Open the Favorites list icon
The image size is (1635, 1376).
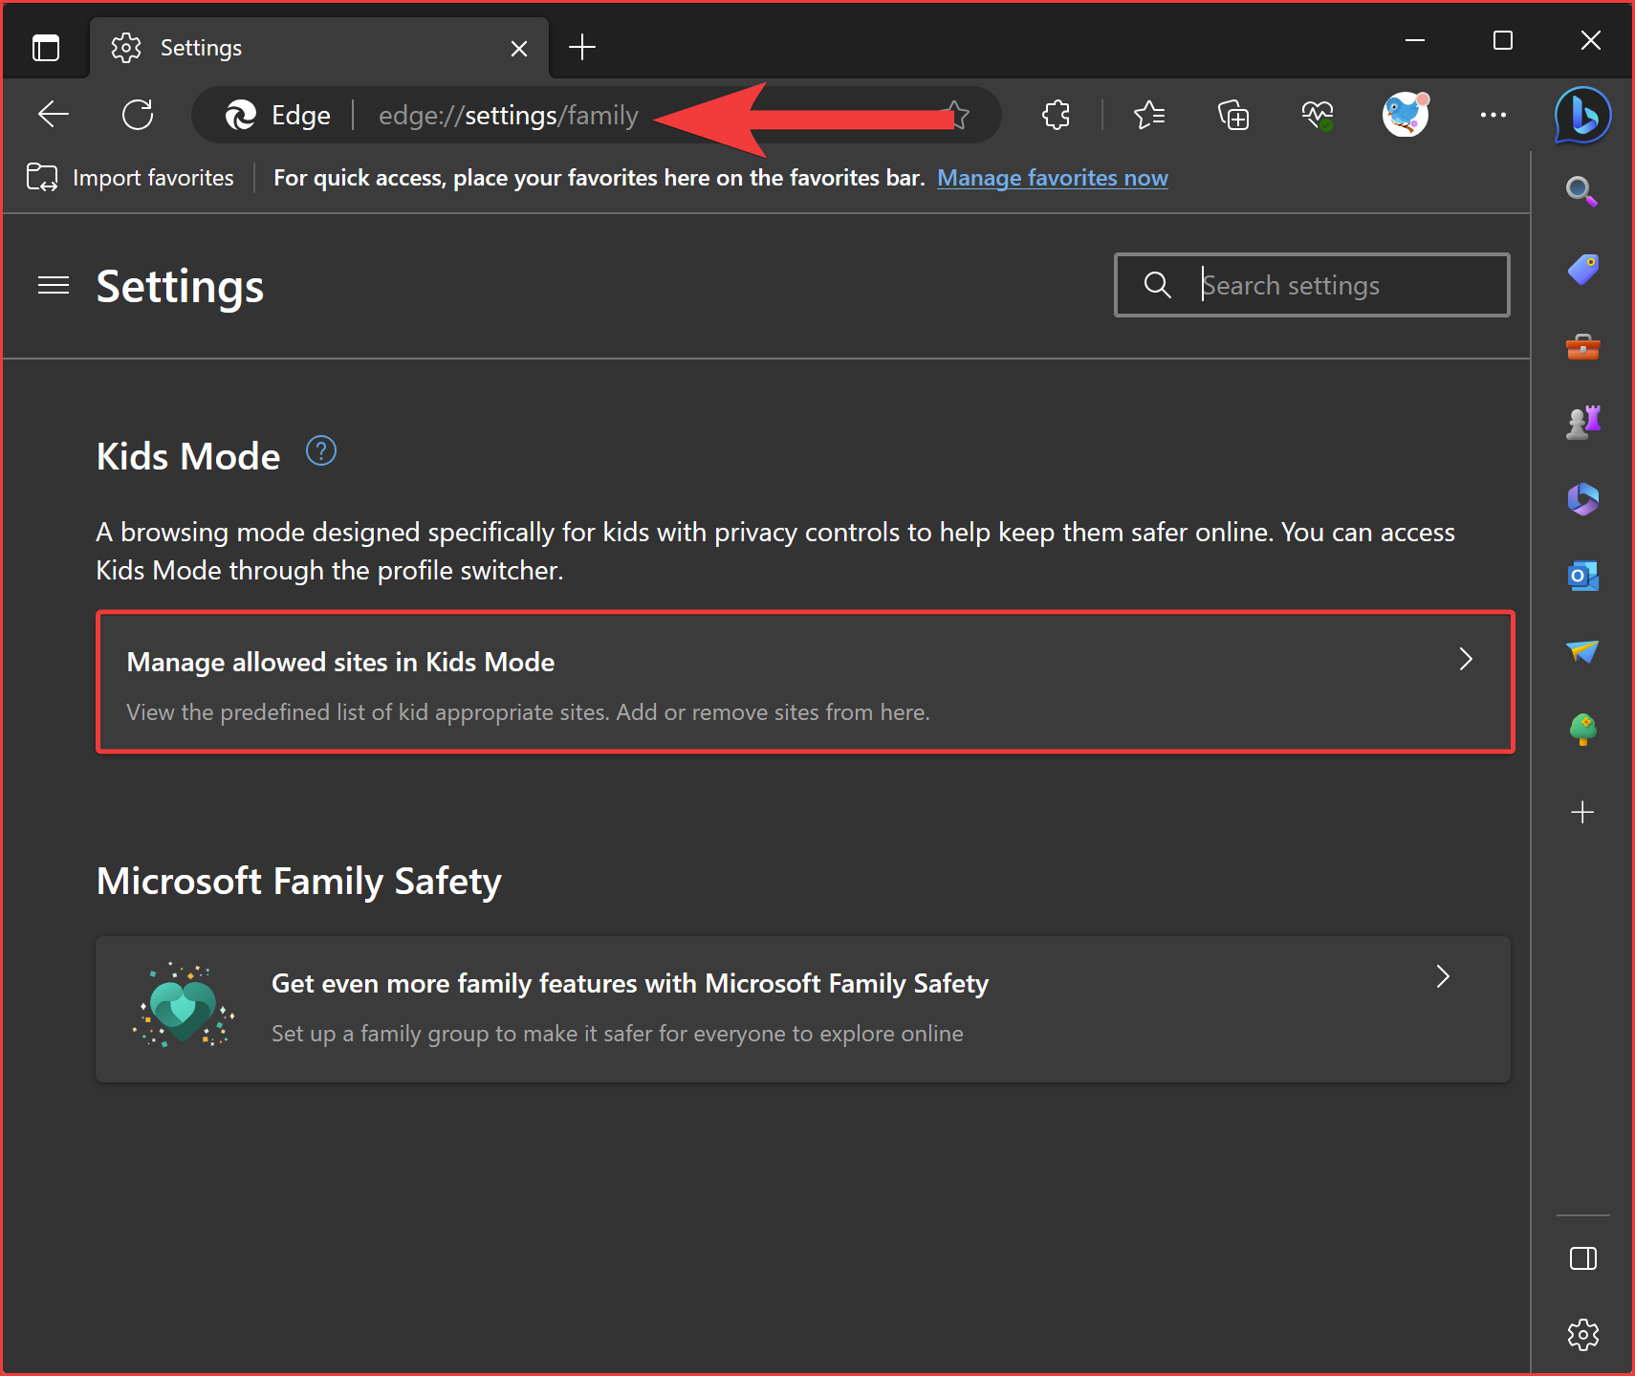(1149, 116)
